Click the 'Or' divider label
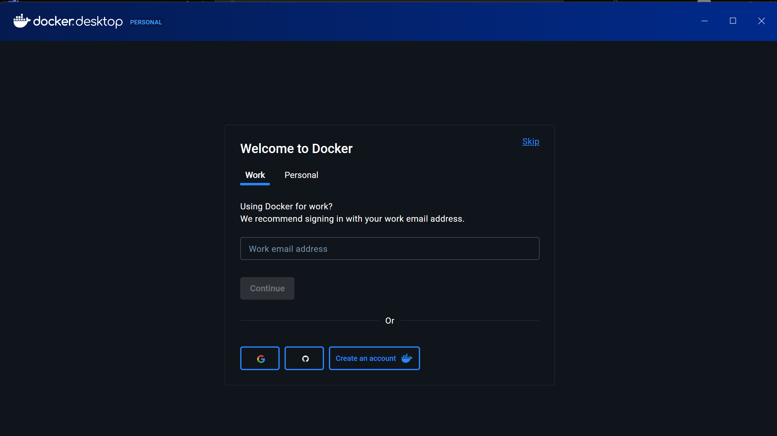Screen dimensions: 777x436 click(390, 321)
